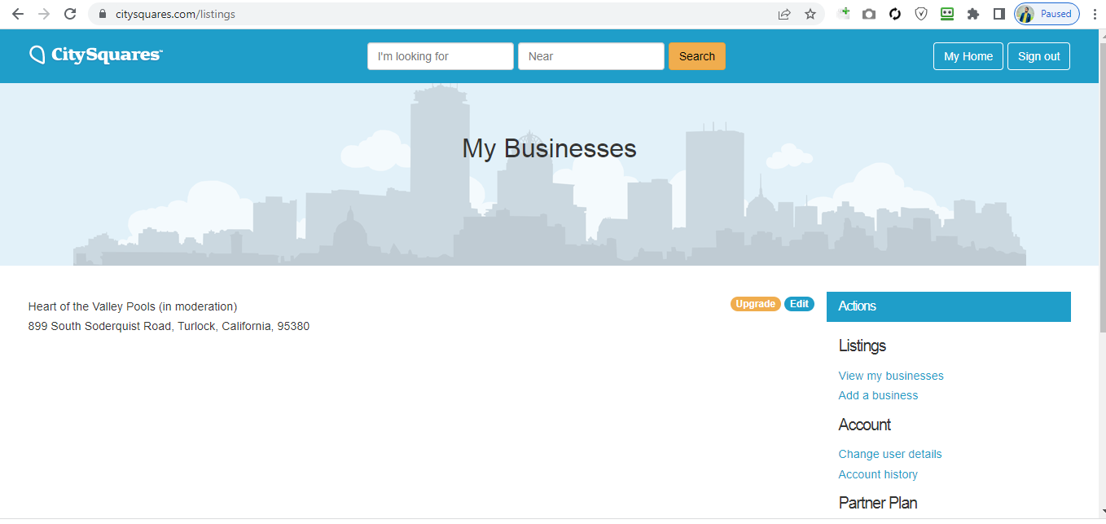
Task: Go back with browser back arrow
Action: pos(18,14)
